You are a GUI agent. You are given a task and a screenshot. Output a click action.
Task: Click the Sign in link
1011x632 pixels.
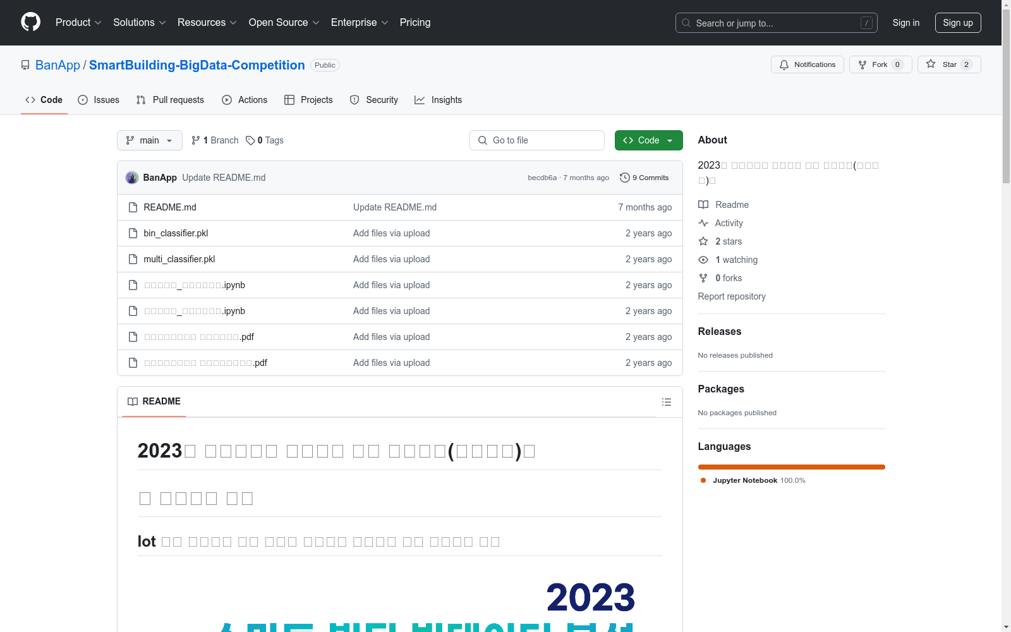click(x=906, y=23)
